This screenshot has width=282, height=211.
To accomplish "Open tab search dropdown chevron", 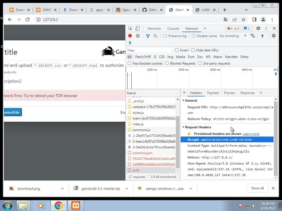I will (246, 10).
